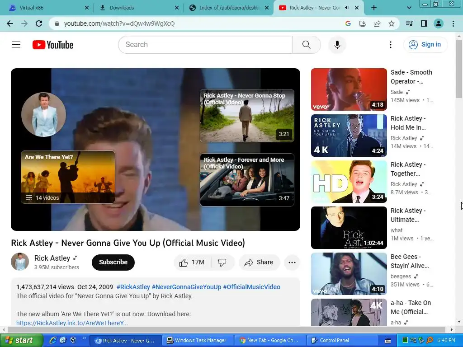Screen dimensions: 463x347
Task: Play Rick Astley Together HD thumbnail
Action: (349, 182)
